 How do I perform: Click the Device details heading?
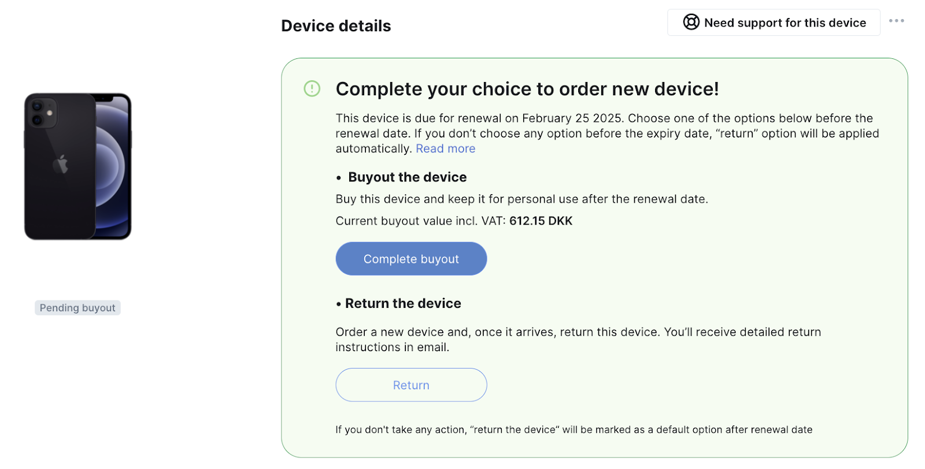point(336,26)
